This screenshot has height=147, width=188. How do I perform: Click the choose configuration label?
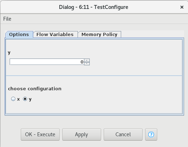coord(35,89)
